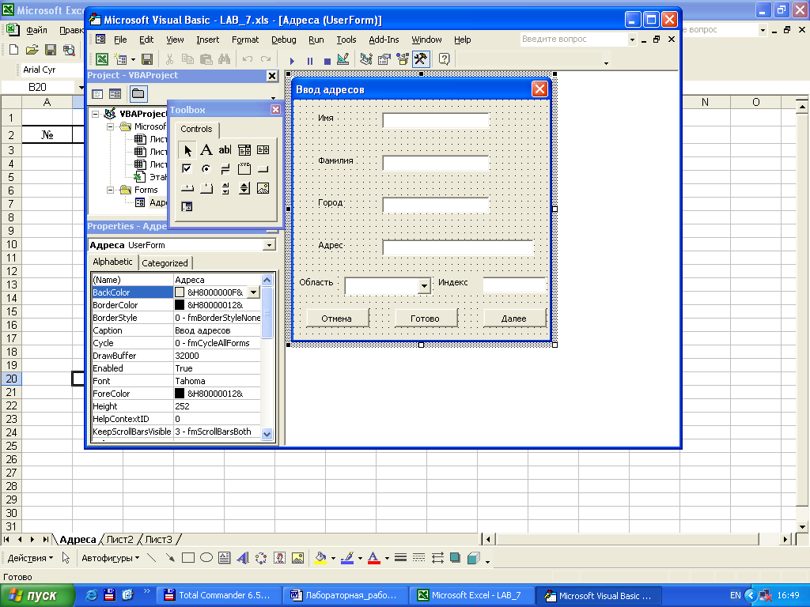Click the Готово button on the form
The image size is (810, 607).
tap(425, 319)
